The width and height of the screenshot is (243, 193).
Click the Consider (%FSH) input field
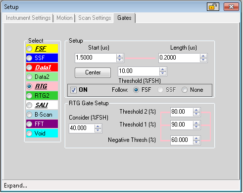(x=82, y=129)
